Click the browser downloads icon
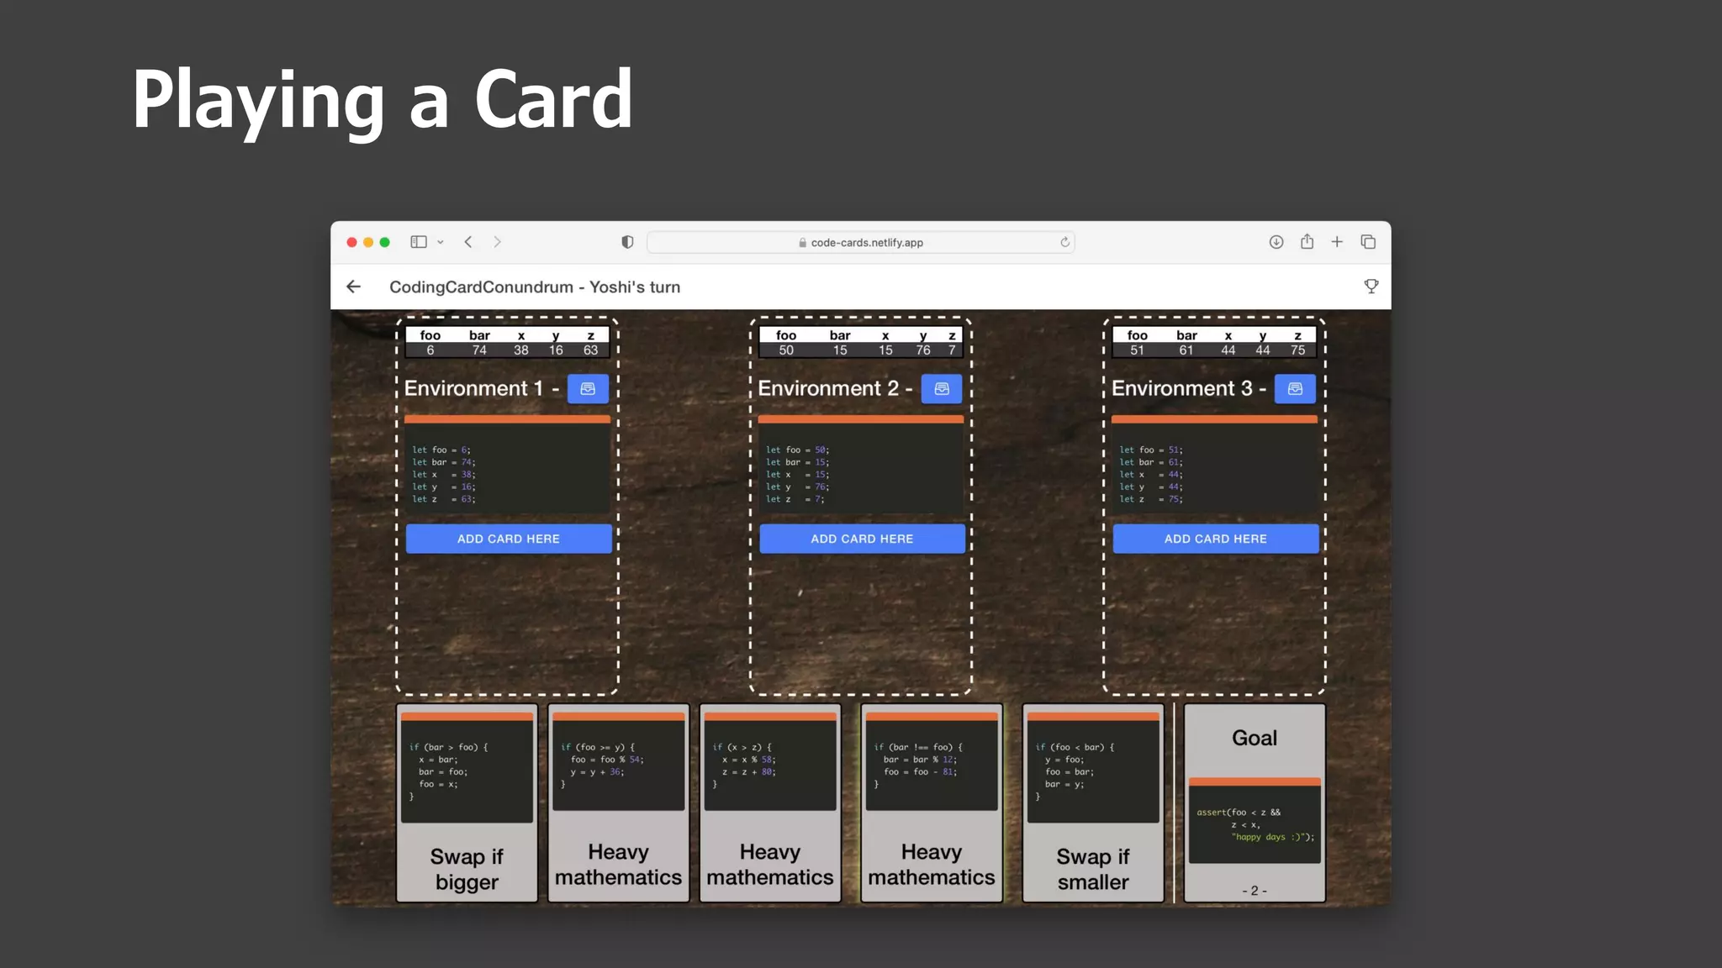The image size is (1722, 968). click(1276, 242)
